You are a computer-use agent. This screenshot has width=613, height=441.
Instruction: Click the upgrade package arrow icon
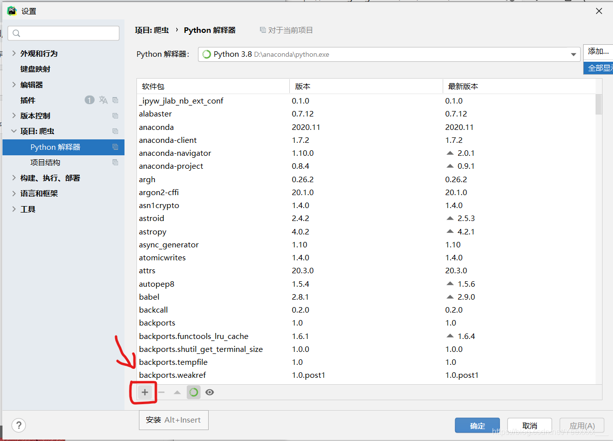(x=177, y=392)
